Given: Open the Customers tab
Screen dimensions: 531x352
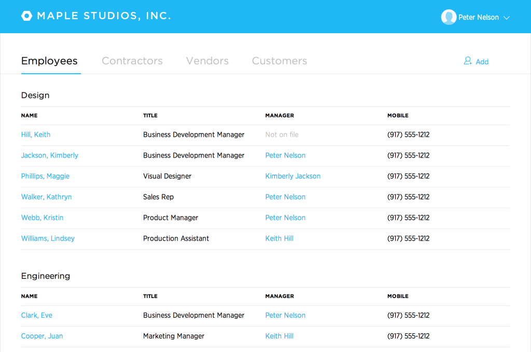Looking at the screenshot, I should [x=279, y=61].
